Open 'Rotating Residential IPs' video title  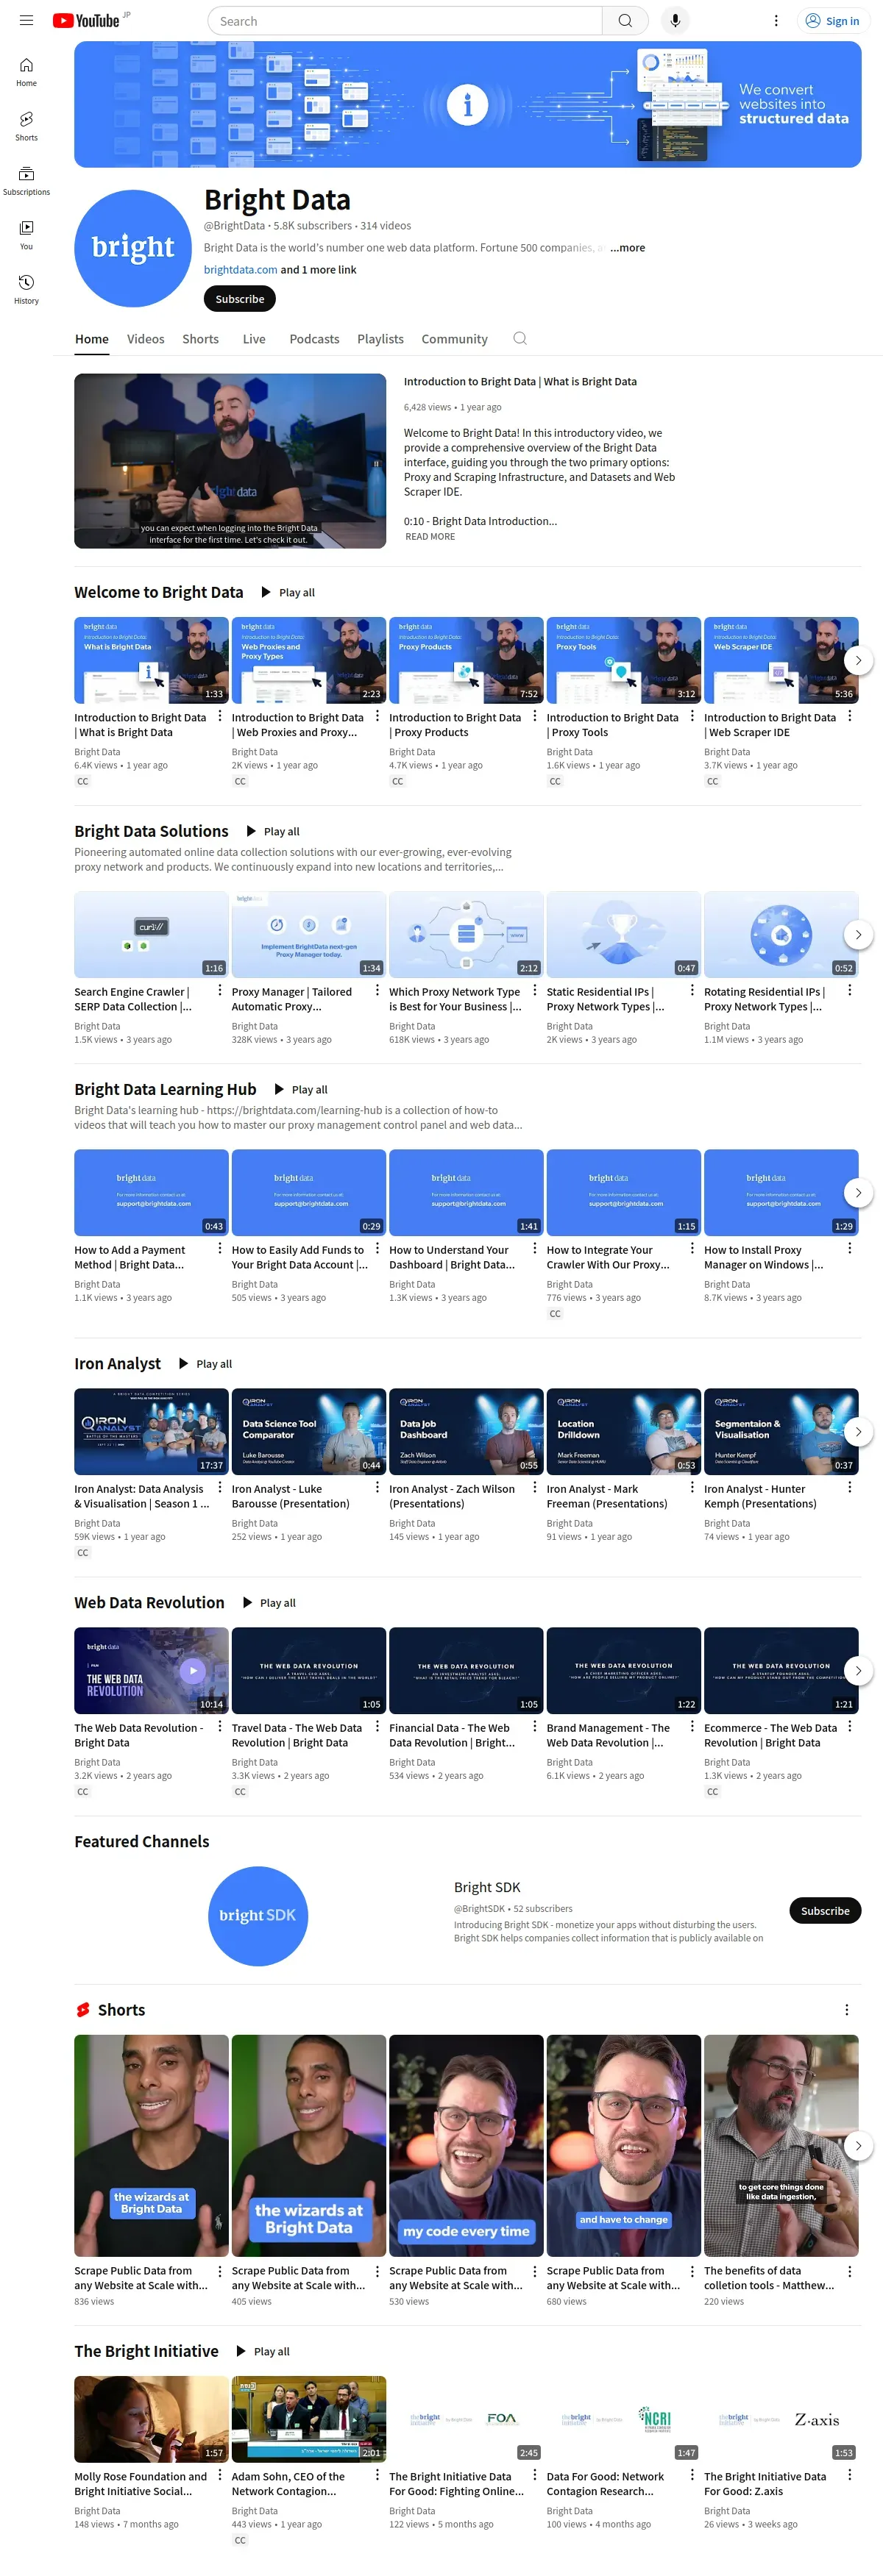tap(764, 999)
